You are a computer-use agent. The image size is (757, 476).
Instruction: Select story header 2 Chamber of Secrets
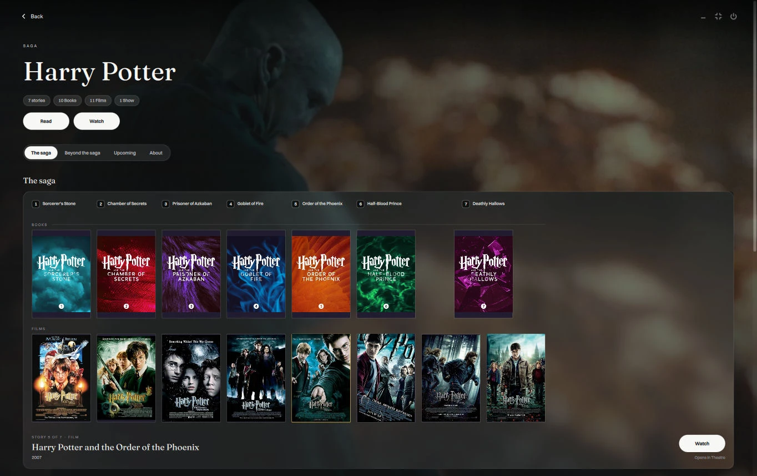pyautogui.click(x=122, y=204)
